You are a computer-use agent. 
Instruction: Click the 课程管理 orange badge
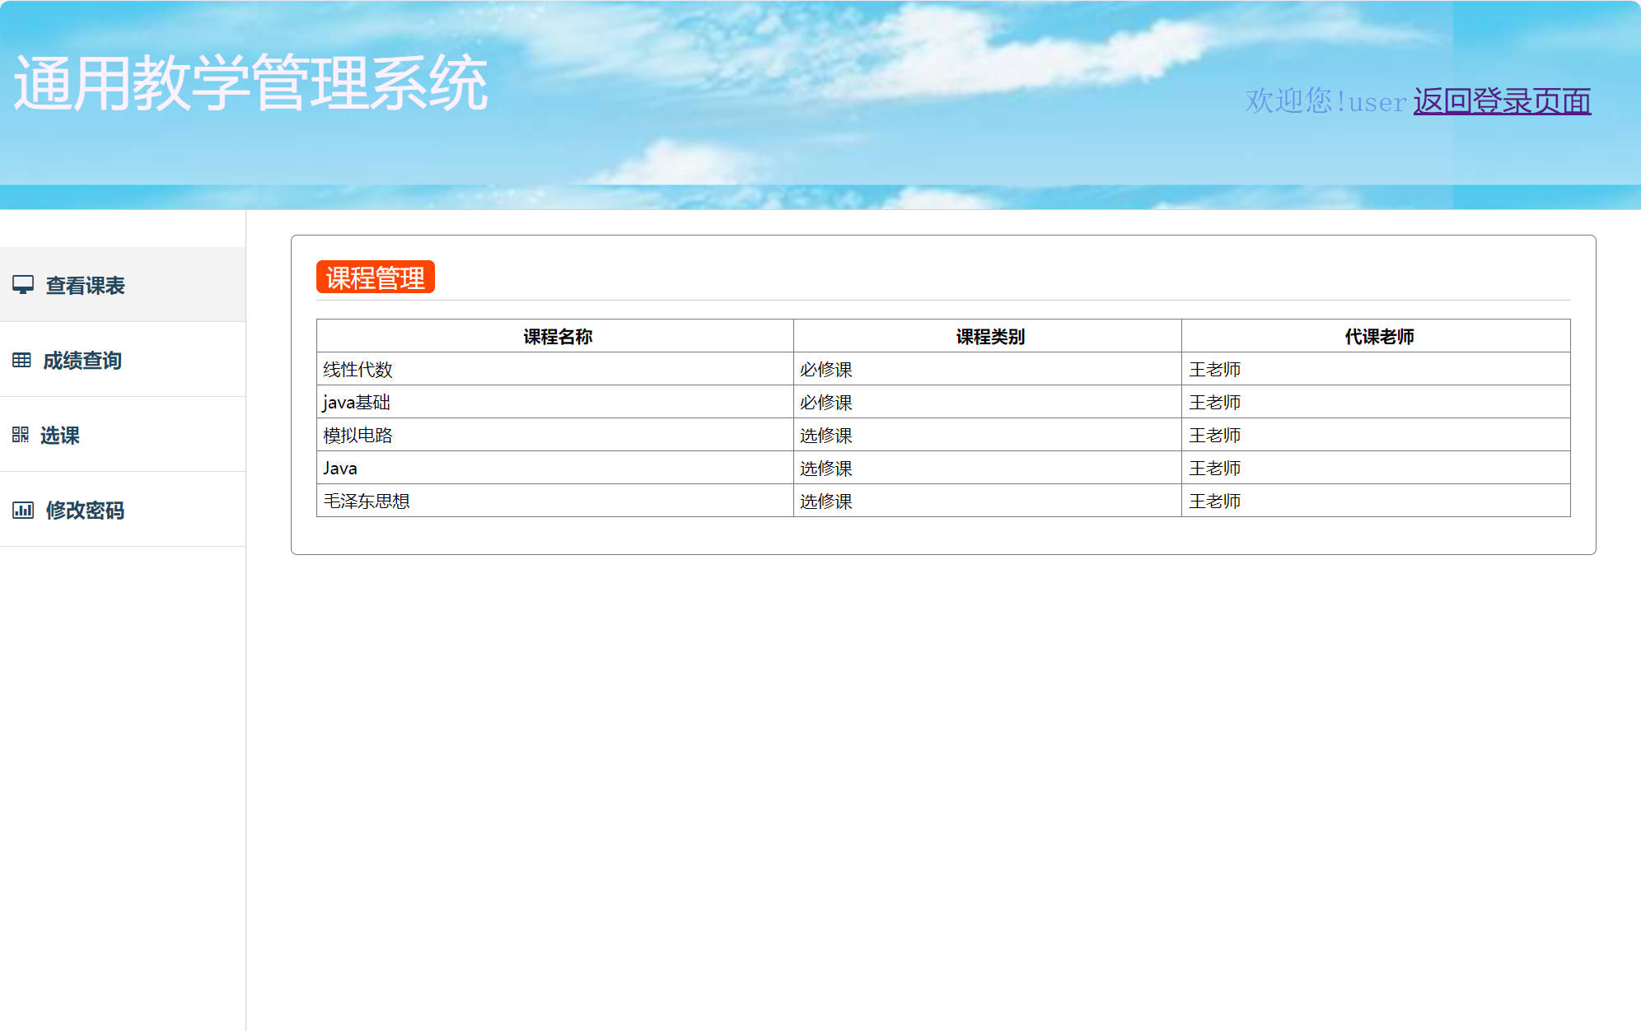[x=376, y=279]
